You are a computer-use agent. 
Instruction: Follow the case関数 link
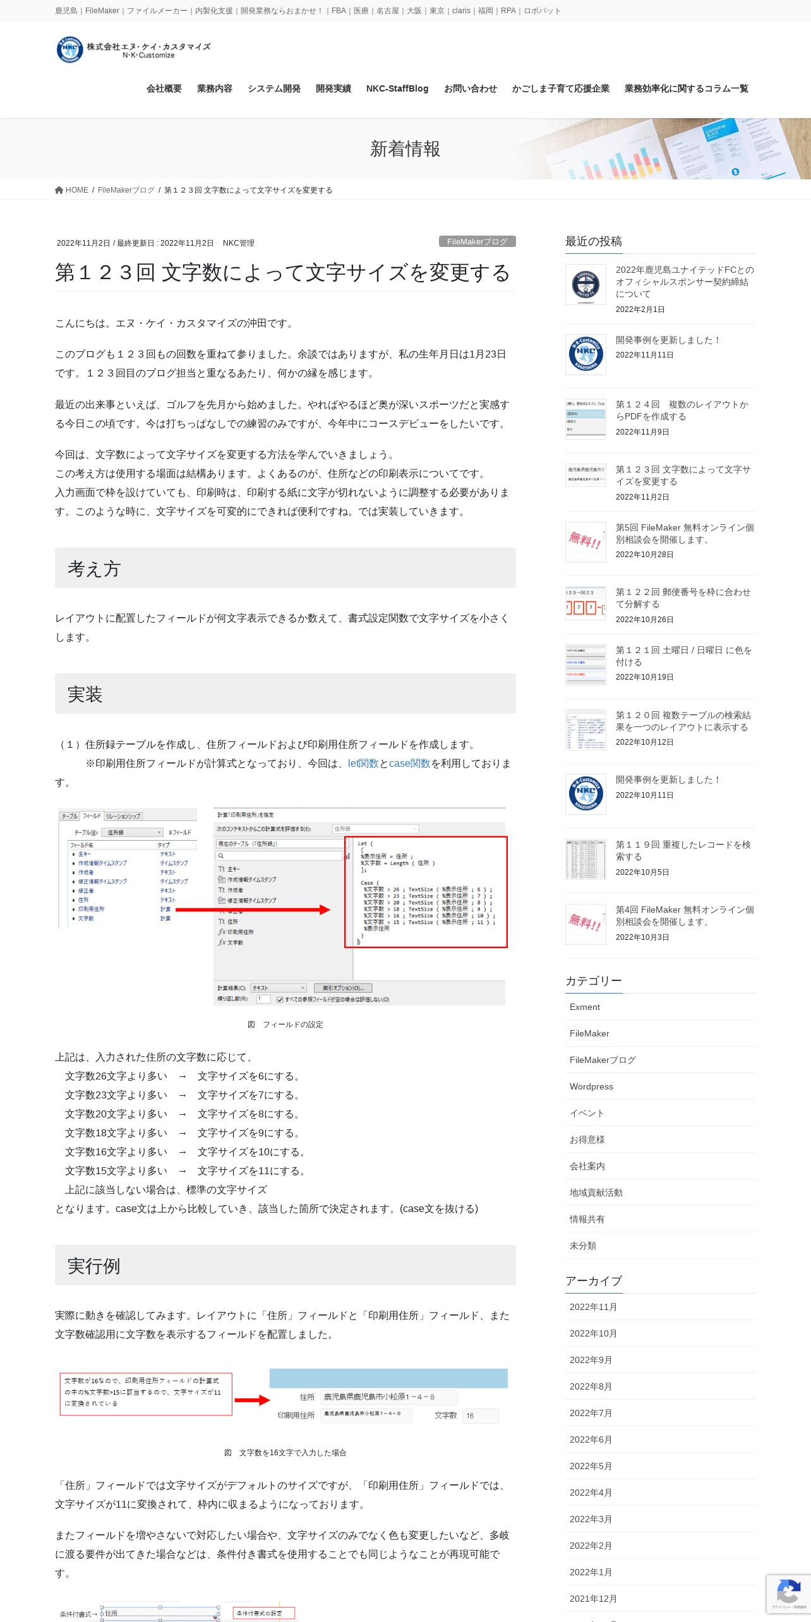pyautogui.click(x=410, y=763)
